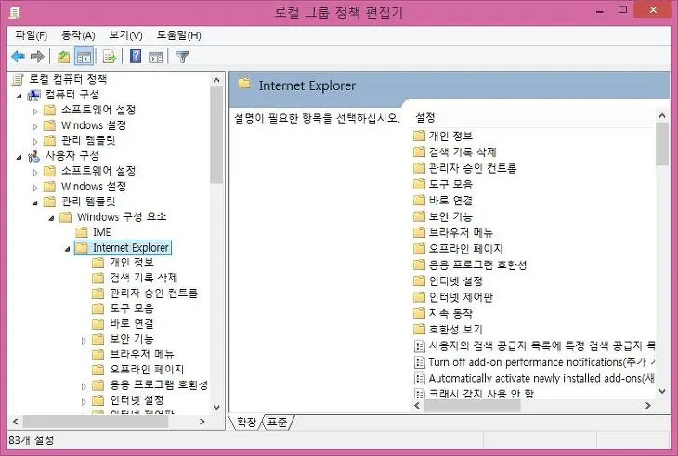Open Help via the question mark icon
Screen dimensions: 678x456
[136, 57]
